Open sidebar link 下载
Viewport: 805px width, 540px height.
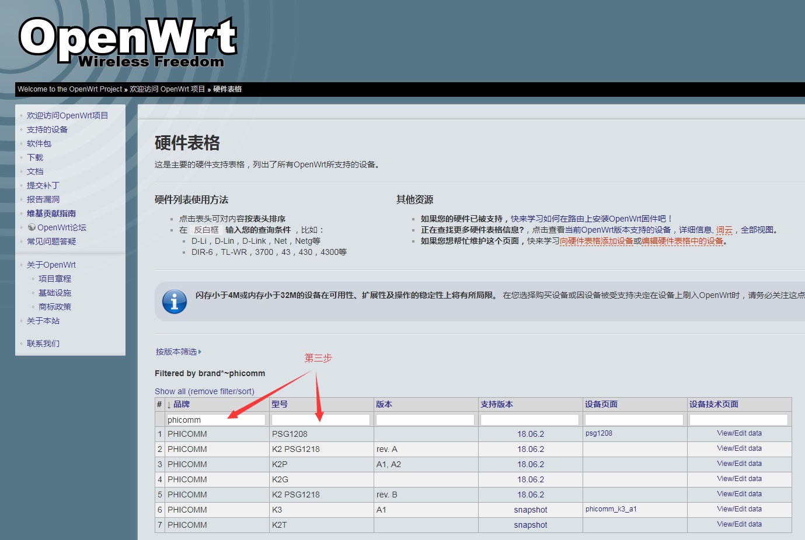(35, 157)
